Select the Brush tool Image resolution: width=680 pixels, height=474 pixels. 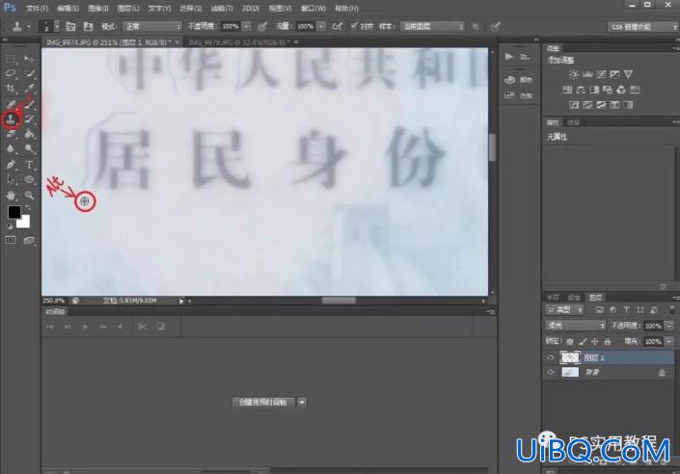pos(29,104)
